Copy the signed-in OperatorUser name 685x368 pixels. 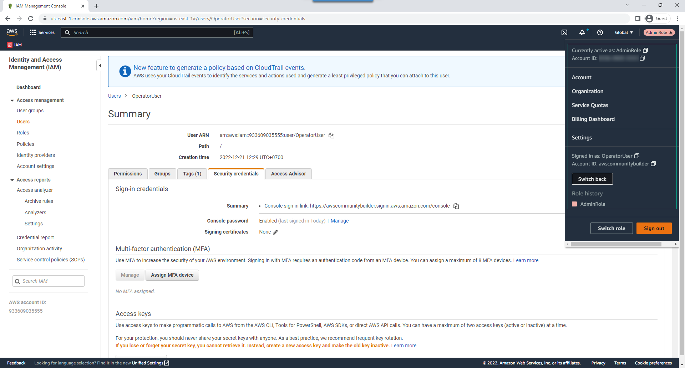tap(637, 156)
